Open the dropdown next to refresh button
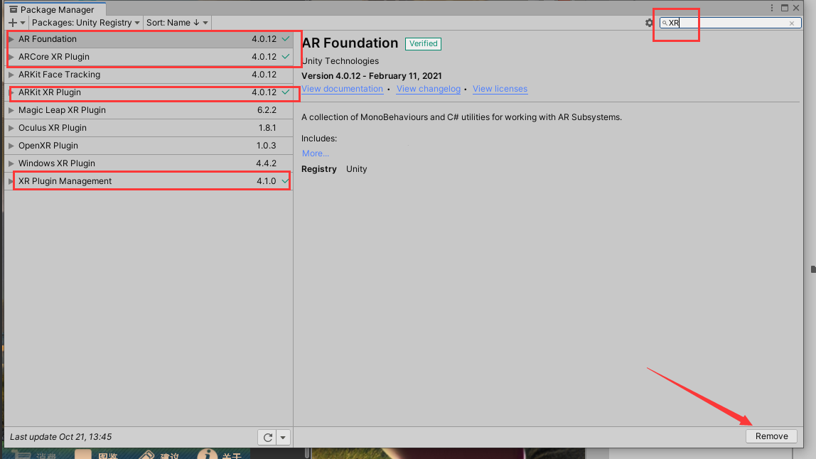Screen dimensions: 816x459 283,437
